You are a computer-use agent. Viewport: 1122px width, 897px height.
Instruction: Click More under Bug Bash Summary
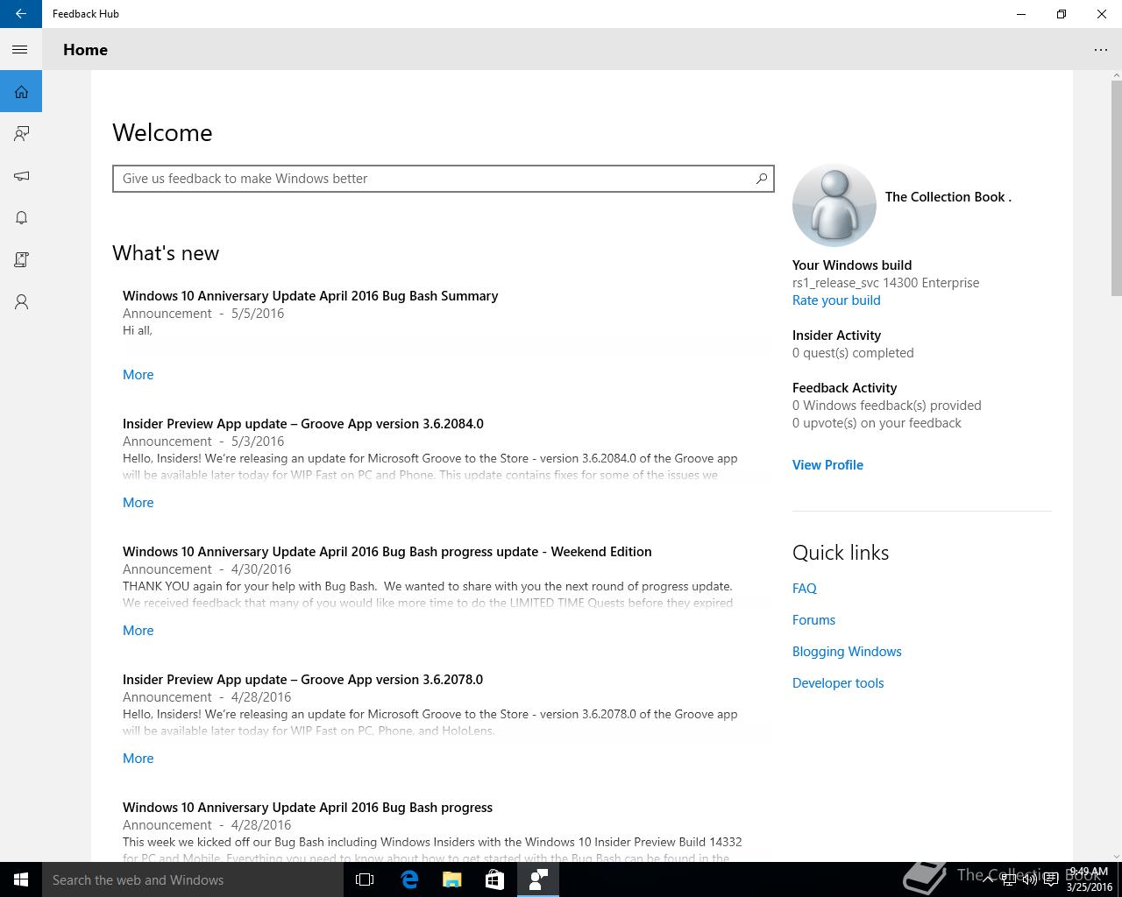[x=138, y=375]
